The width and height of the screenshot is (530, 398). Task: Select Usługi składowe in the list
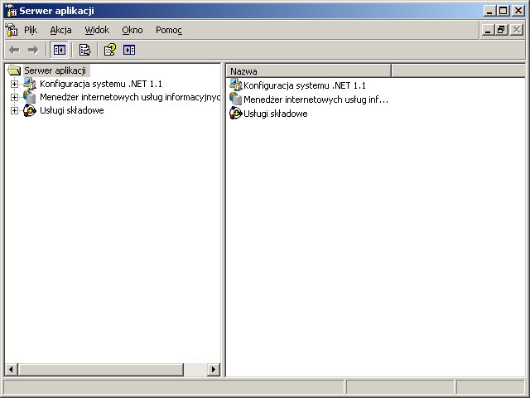point(276,114)
